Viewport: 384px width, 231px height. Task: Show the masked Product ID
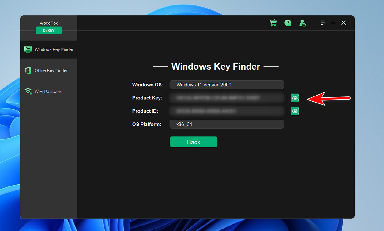tap(295, 111)
